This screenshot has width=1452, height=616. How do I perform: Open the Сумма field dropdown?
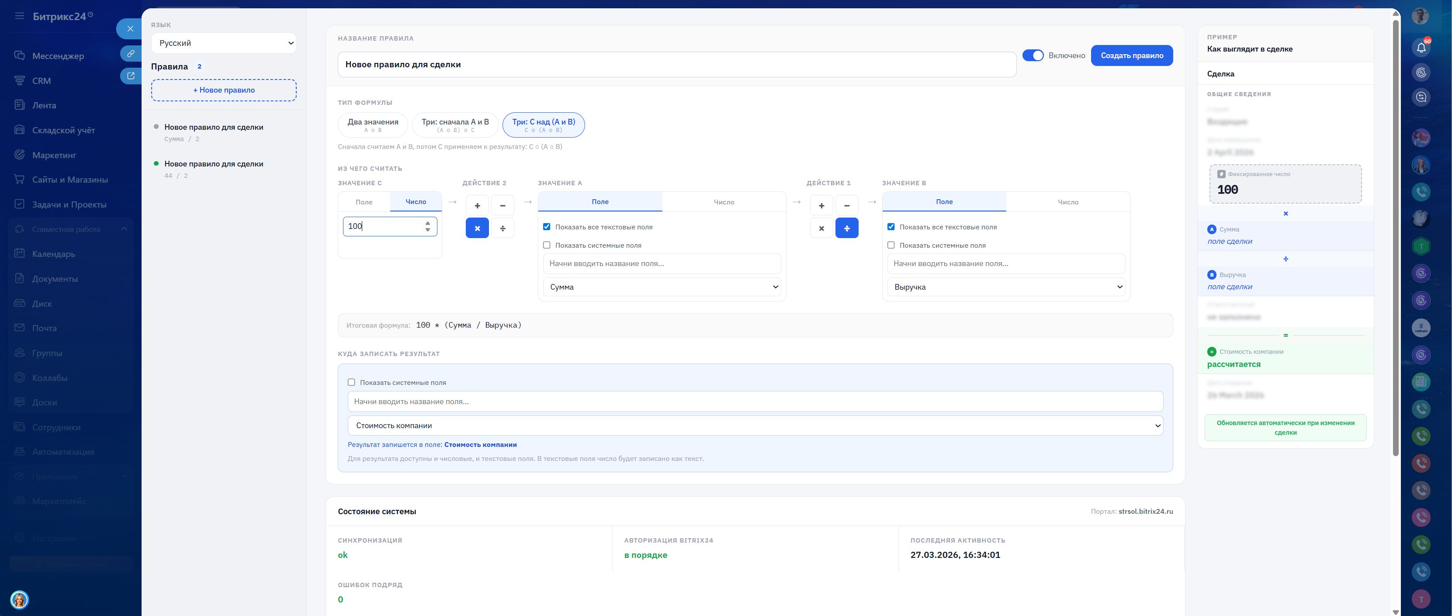pos(662,287)
